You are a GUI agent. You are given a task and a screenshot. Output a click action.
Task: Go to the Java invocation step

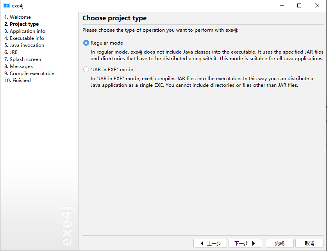[x=24, y=45]
